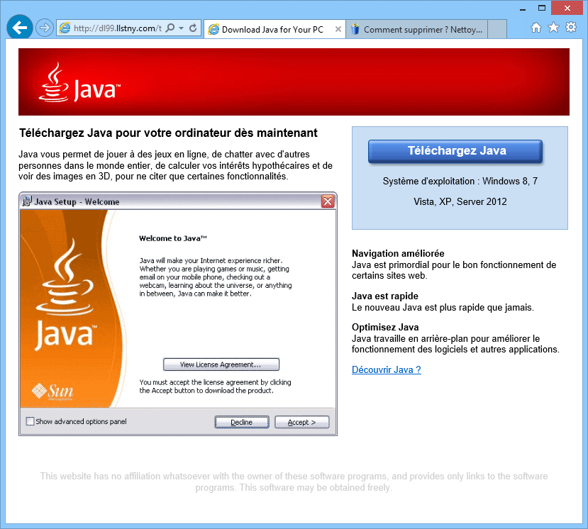Screen dimensions: 588x529
Task: Close the Java Setup dialog with red X
Action: pyautogui.click(x=328, y=201)
